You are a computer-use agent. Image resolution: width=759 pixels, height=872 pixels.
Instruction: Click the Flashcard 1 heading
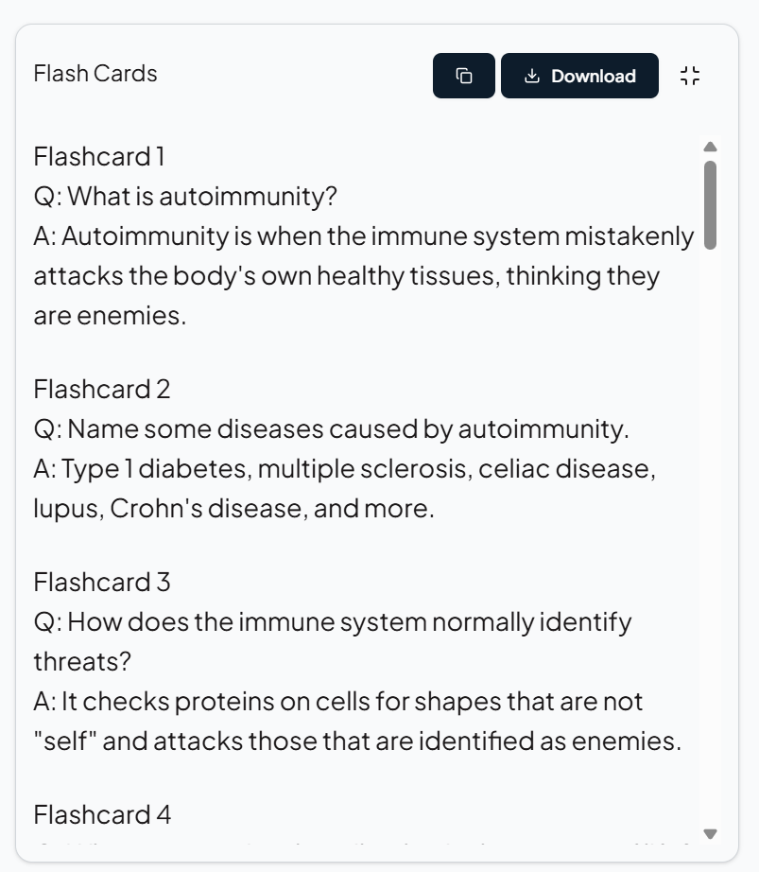100,155
